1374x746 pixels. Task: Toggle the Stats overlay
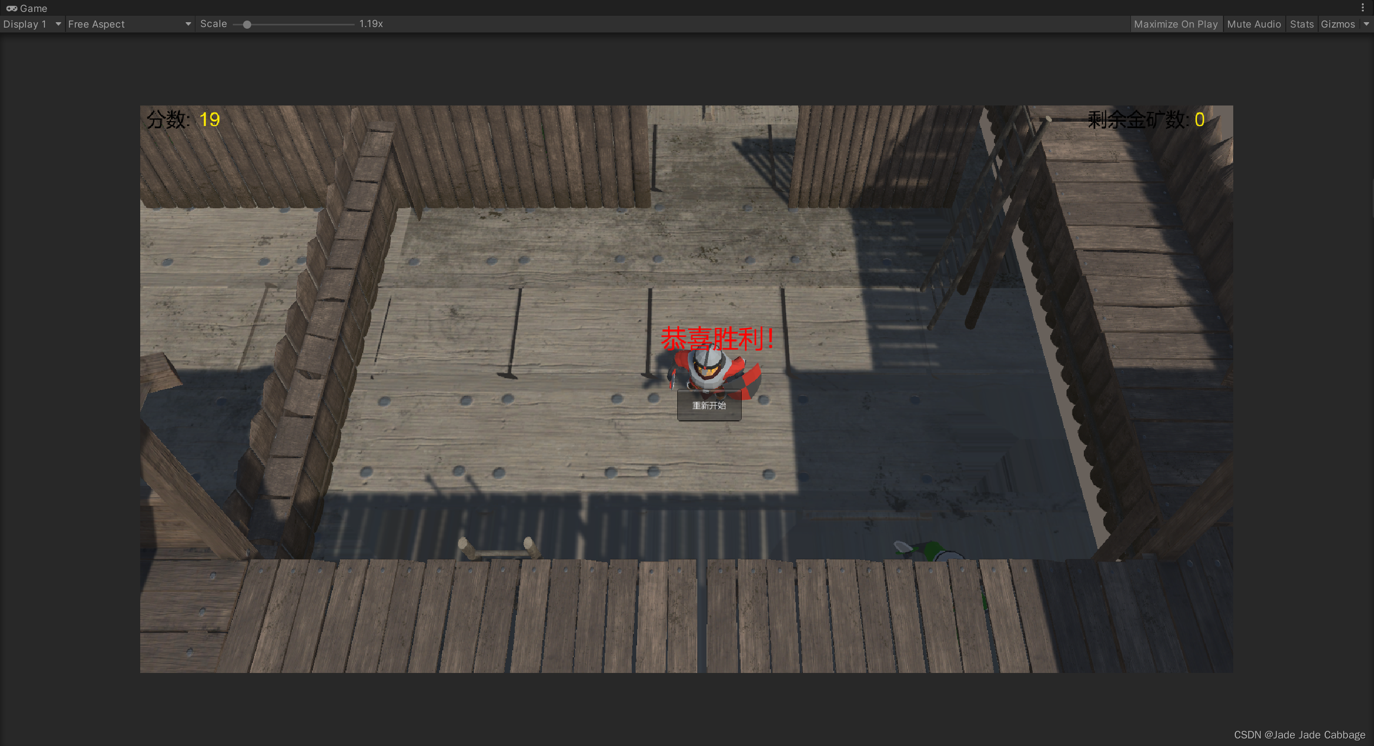coord(1301,24)
